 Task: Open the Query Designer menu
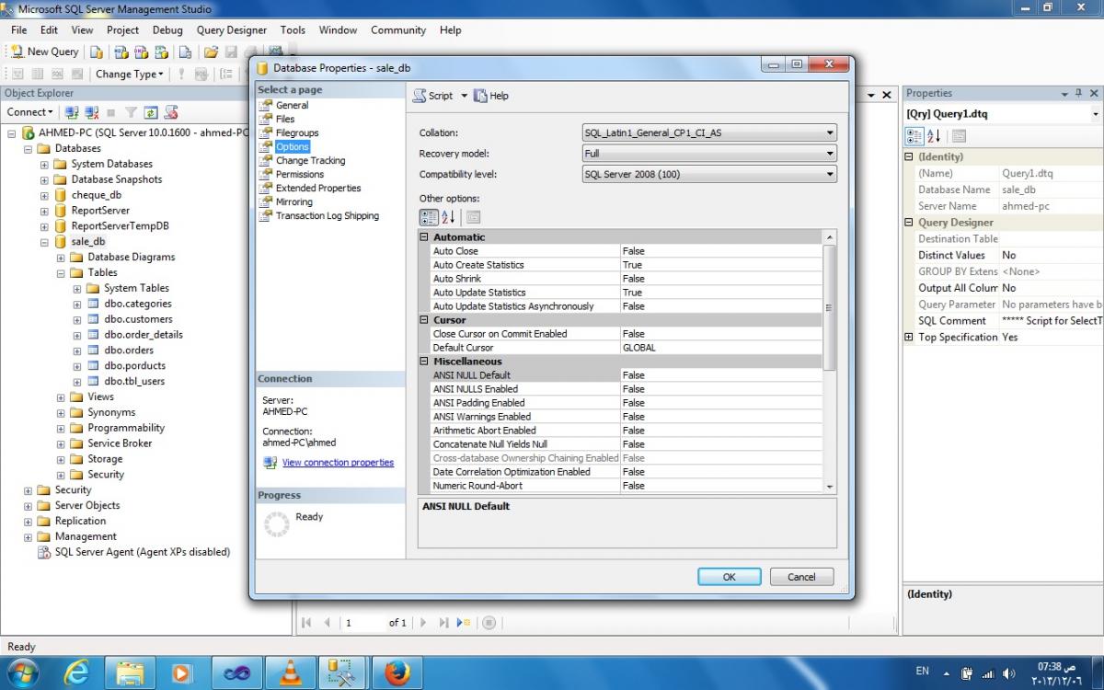pos(232,30)
